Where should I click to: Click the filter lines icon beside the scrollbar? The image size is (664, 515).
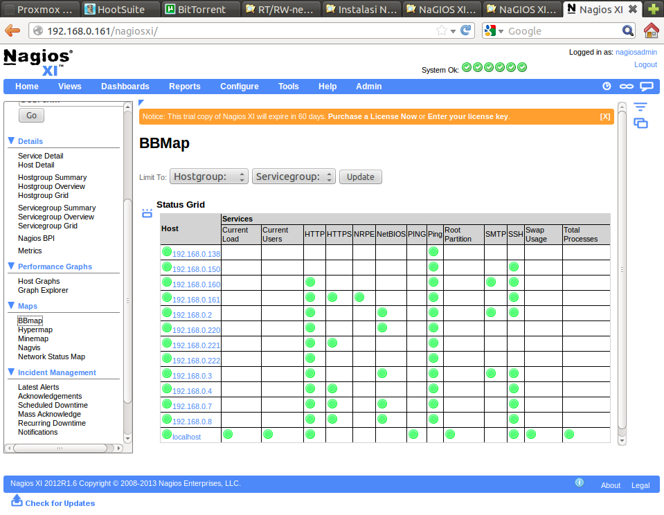coord(640,107)
